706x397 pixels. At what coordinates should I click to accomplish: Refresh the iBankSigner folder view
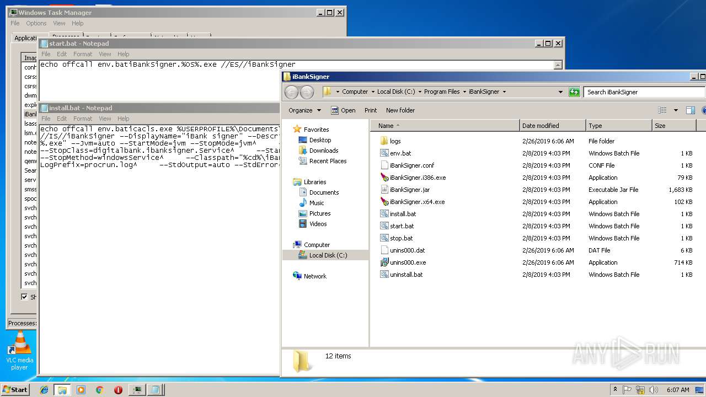(x=575, y=92)
